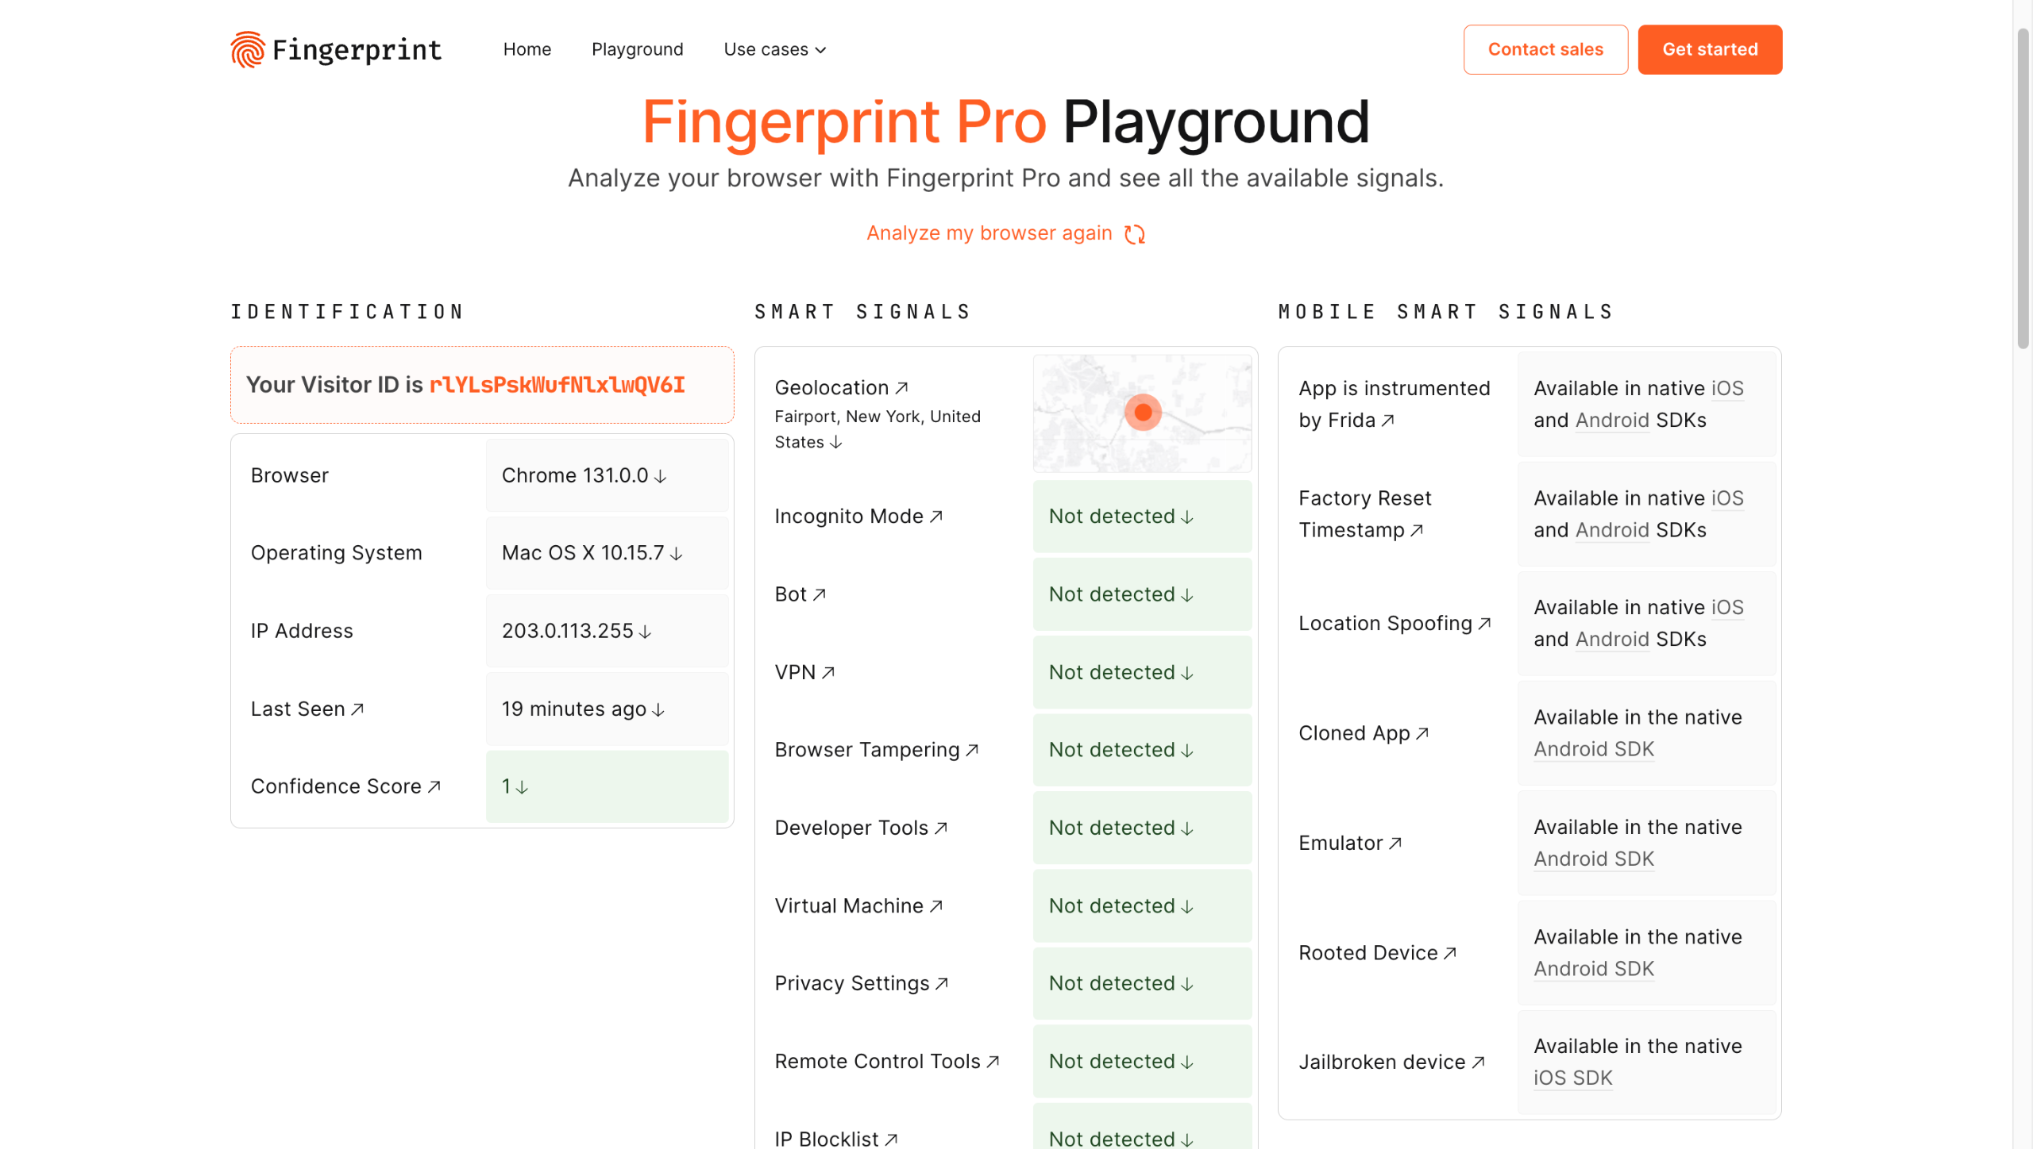Open the Playground nav item
This screenshot has height=1149, width=2033.
pos(637,49)
